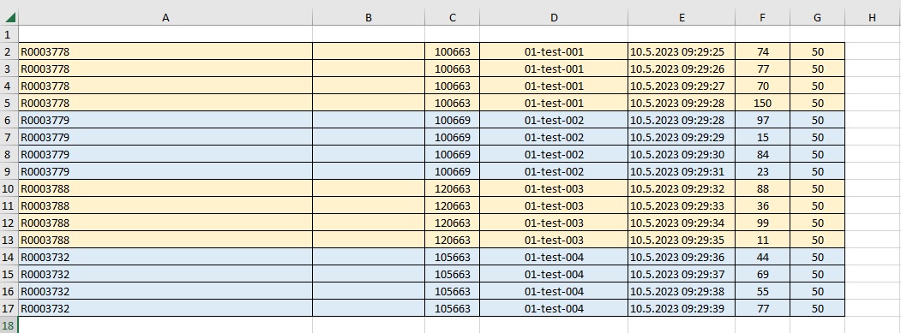The height and width of the screenshot is (333, 901).
Task: Select cell C10 with value 120663
Action: click(453, 188)
